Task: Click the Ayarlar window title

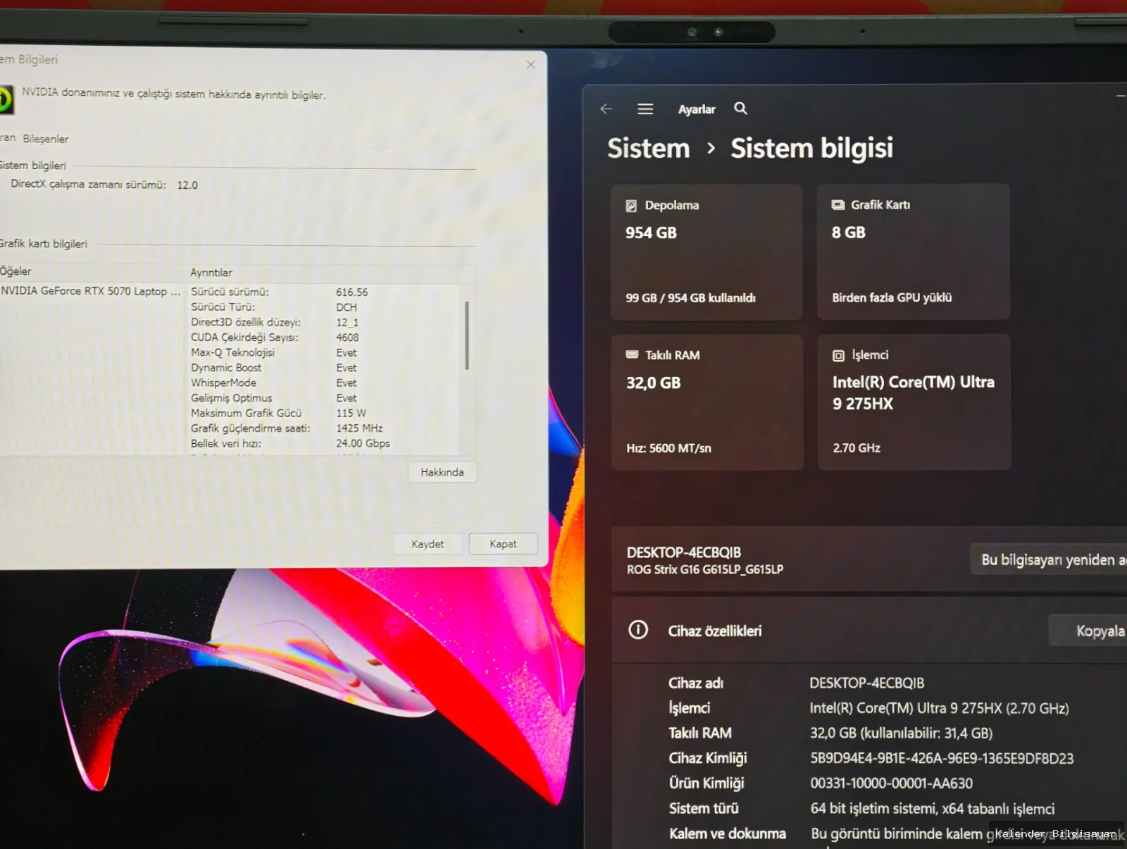Action: click(x=697, y=109)
